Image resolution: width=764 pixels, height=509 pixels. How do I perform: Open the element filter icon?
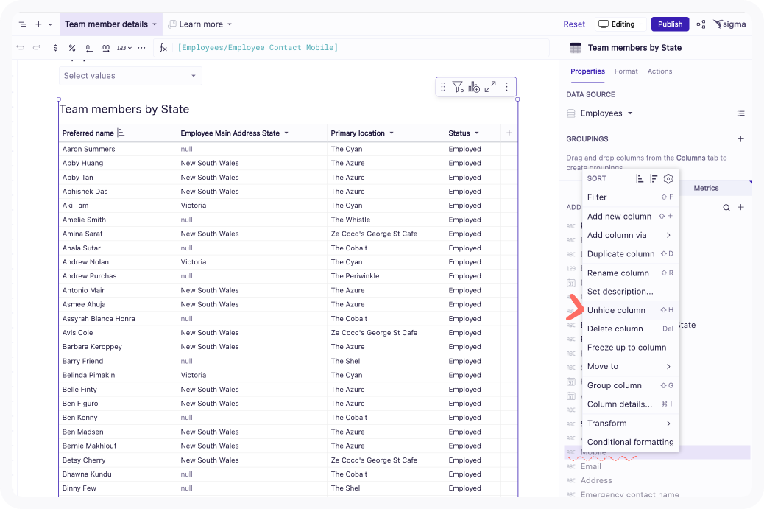point(458,87)
